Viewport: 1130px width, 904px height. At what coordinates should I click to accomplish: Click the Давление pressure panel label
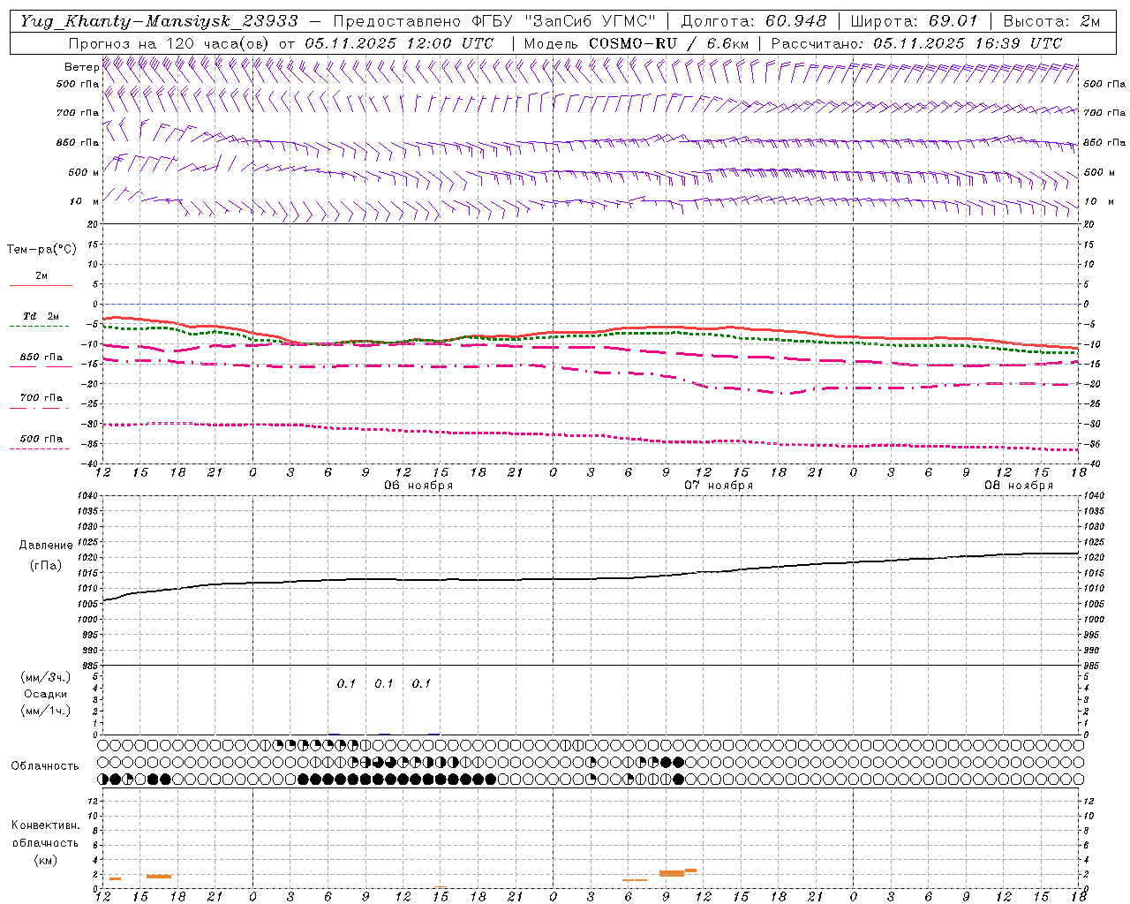point(46,546)
